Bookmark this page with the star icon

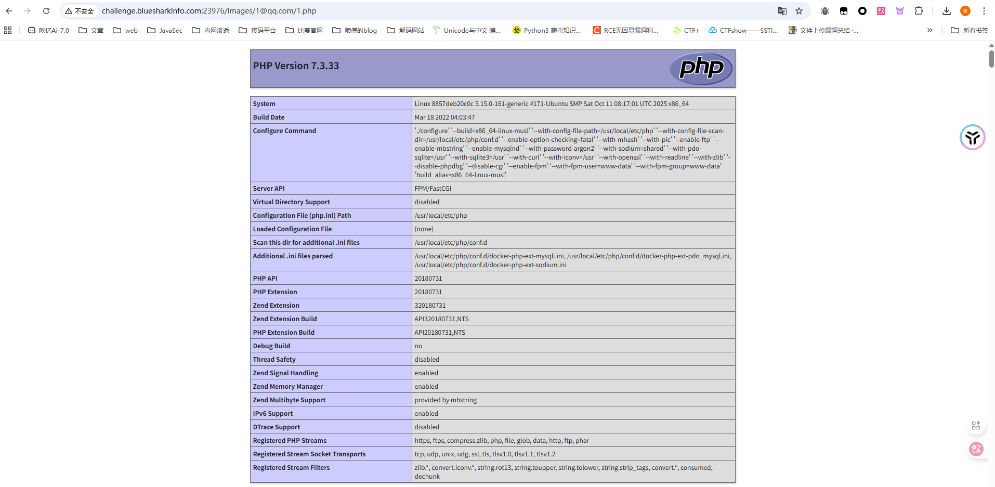pyautogui.click(x=799, y=11)
